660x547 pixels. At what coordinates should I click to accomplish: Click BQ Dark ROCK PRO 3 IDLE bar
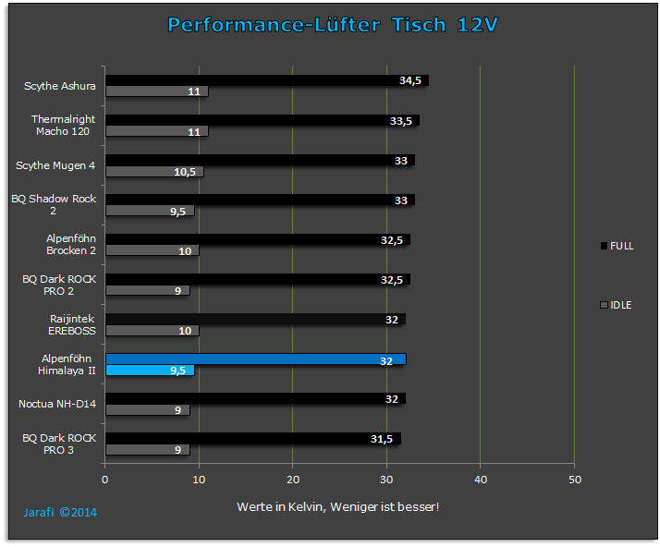148,450
